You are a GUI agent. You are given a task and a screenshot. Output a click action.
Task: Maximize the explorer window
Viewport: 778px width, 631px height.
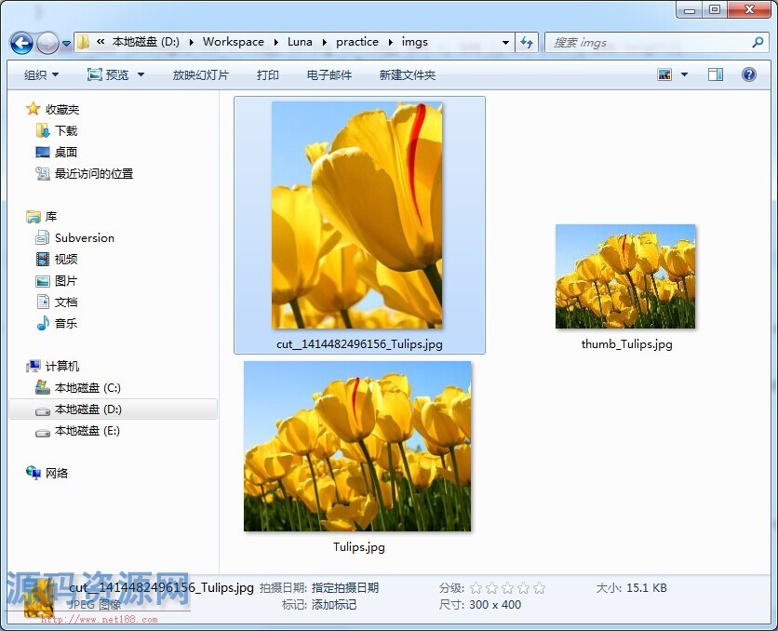715,9
